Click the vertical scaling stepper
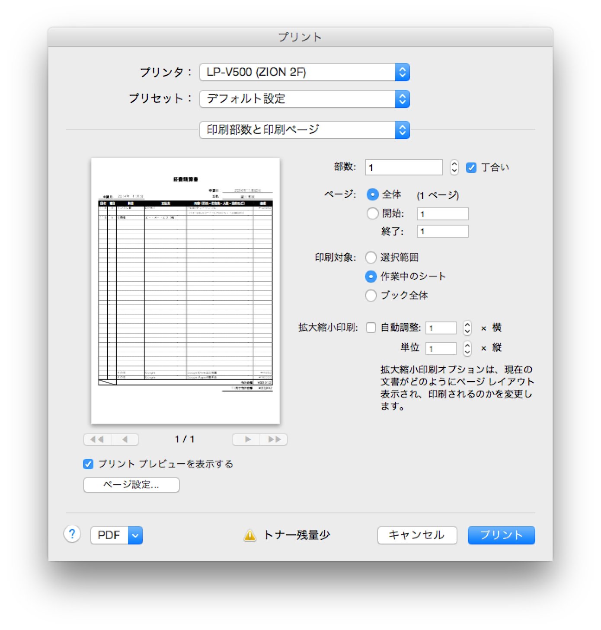The height and width of the screenshot is (630, 601). coord(467,348)
